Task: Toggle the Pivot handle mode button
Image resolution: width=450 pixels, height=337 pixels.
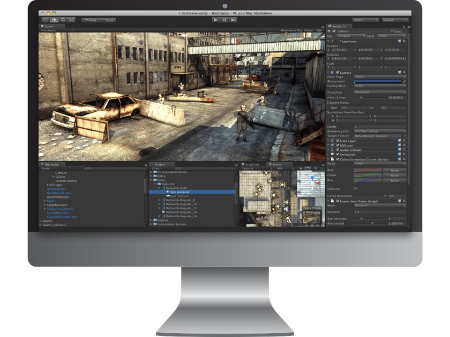Action: (91, 20)
